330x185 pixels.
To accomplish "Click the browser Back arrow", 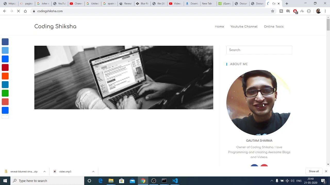I will click(x=5, y=11).
